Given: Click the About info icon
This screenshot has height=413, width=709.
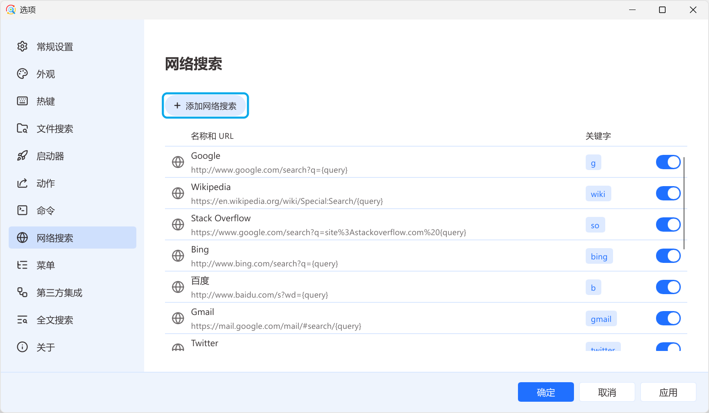Looking at the screenshot, I should pyautogui.click(x=22, y=347).
